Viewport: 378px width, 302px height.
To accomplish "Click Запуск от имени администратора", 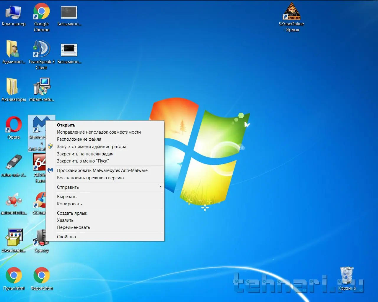I will point(92,147).
